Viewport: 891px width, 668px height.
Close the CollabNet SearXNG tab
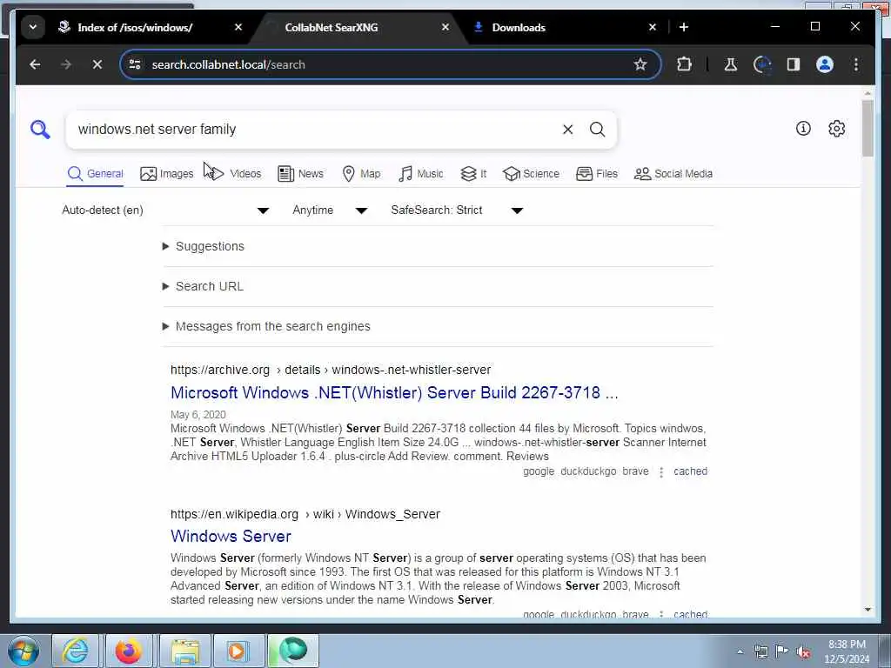point(445,27)
